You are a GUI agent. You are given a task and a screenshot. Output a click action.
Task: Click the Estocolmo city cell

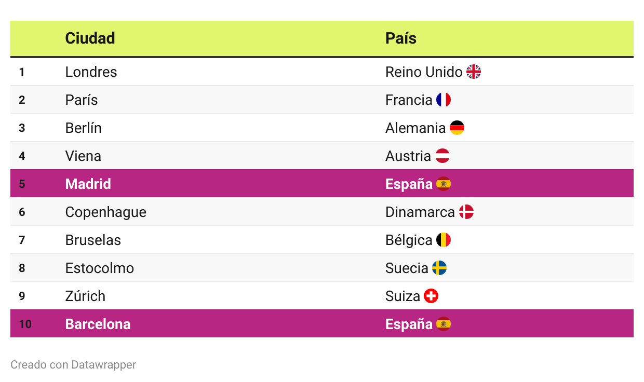100,268
